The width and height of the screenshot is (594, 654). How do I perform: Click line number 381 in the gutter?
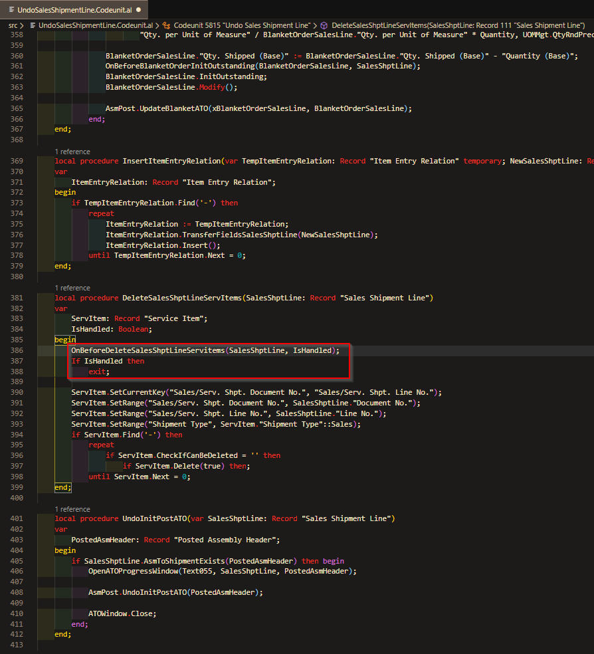pos(17,298)
